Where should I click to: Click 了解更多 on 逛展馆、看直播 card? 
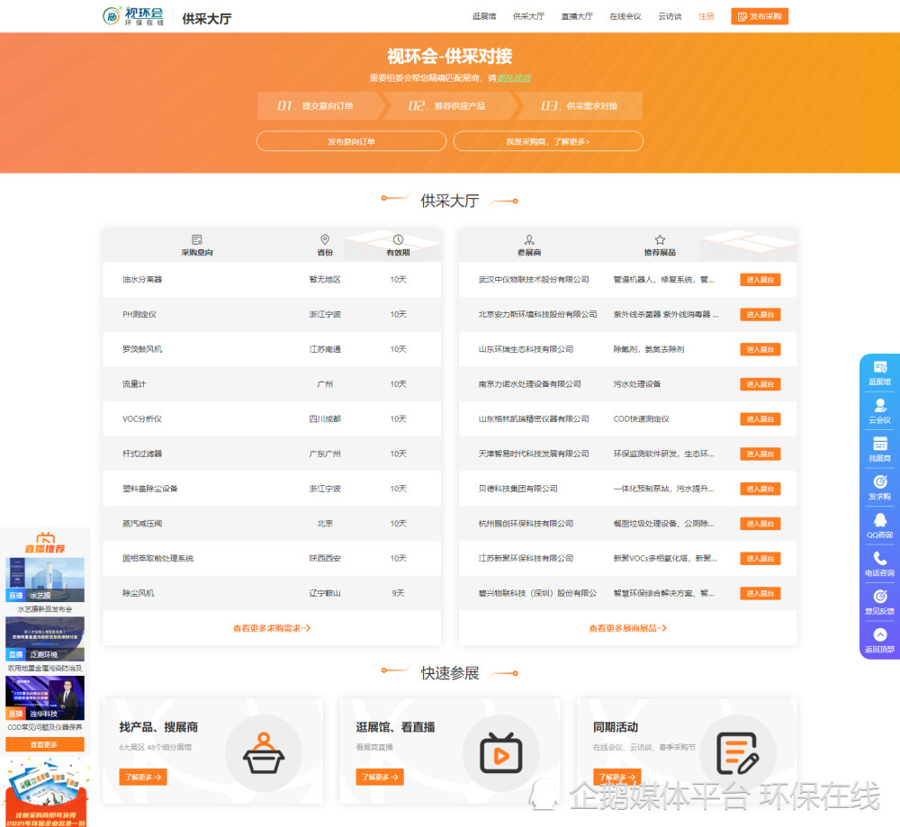click(380, 778)
